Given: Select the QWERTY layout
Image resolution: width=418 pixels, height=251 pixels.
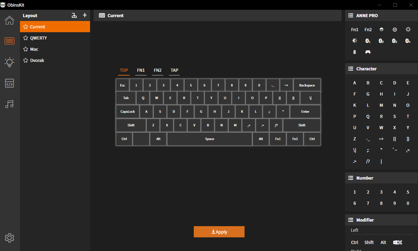Looking at the screenshot, I should pyautogui.click(x=55, y=38).
